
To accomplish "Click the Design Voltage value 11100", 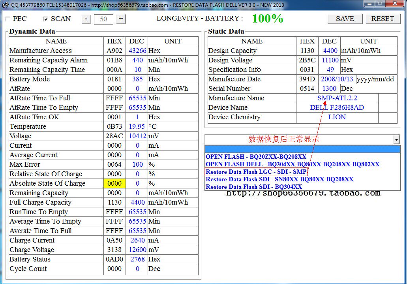I will [330, 60].
